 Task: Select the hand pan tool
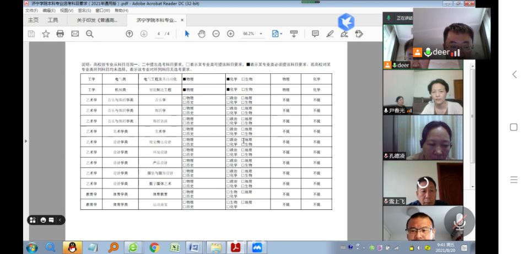[x=202, y=34]
